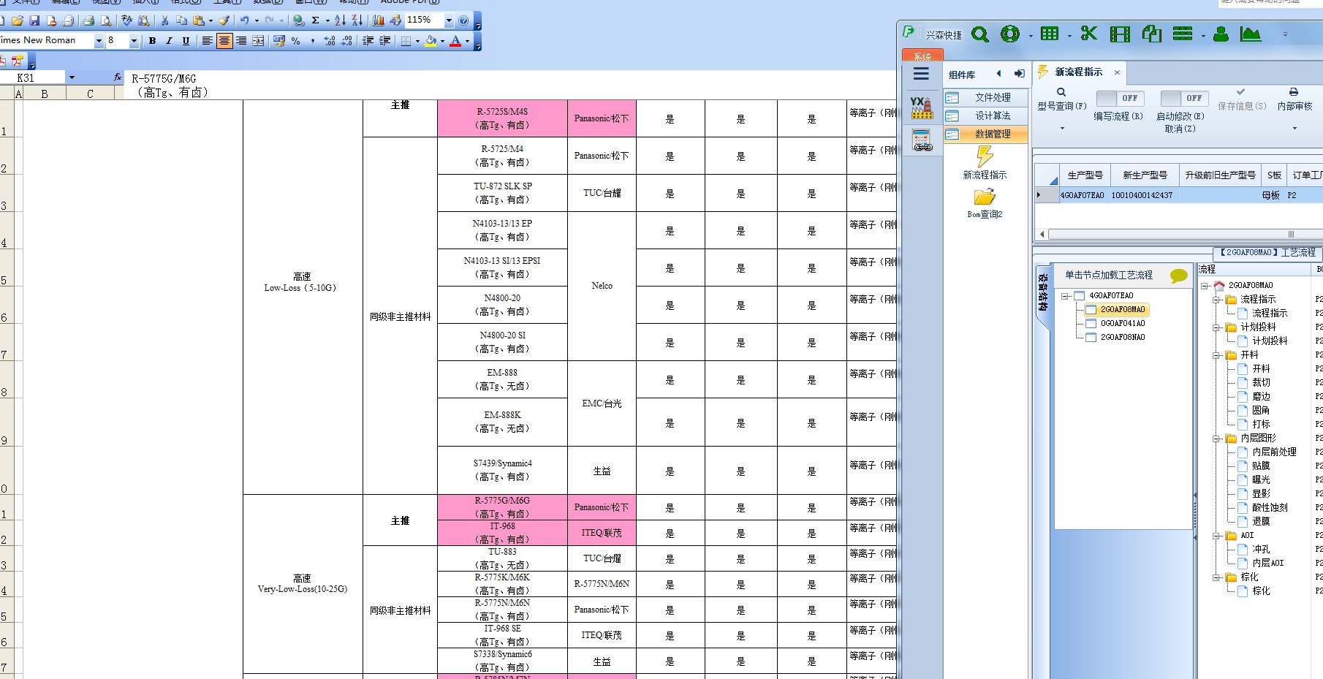Click the YX factory icon in sidebar
Viewport: 1323px width, 679px height.
(922, 107)
